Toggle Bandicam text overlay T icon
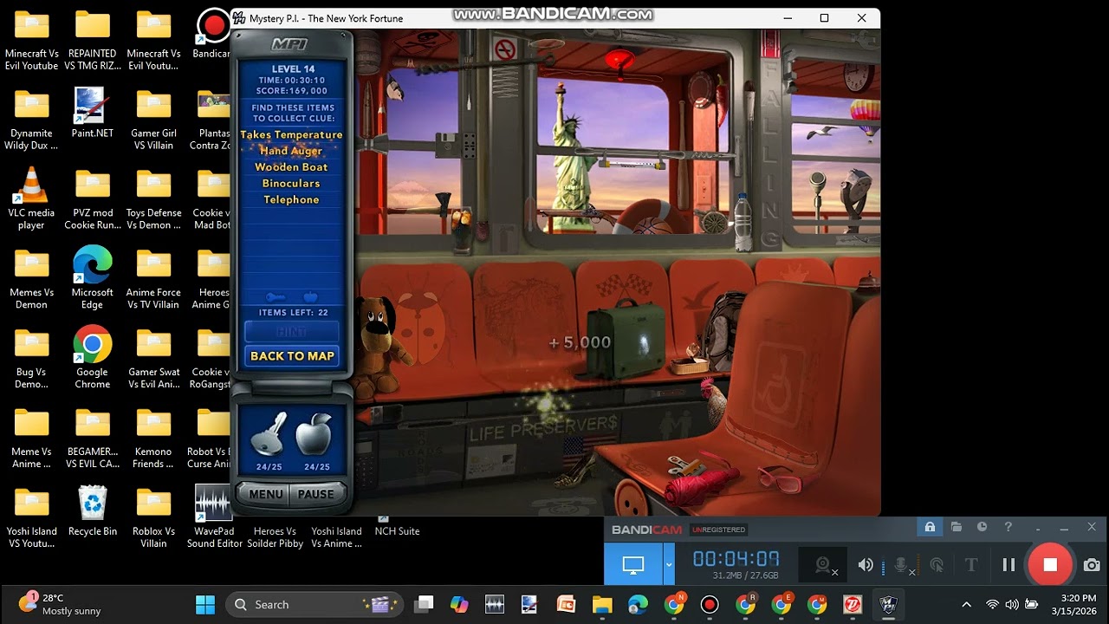1109x624 pixels. (971, 565)
